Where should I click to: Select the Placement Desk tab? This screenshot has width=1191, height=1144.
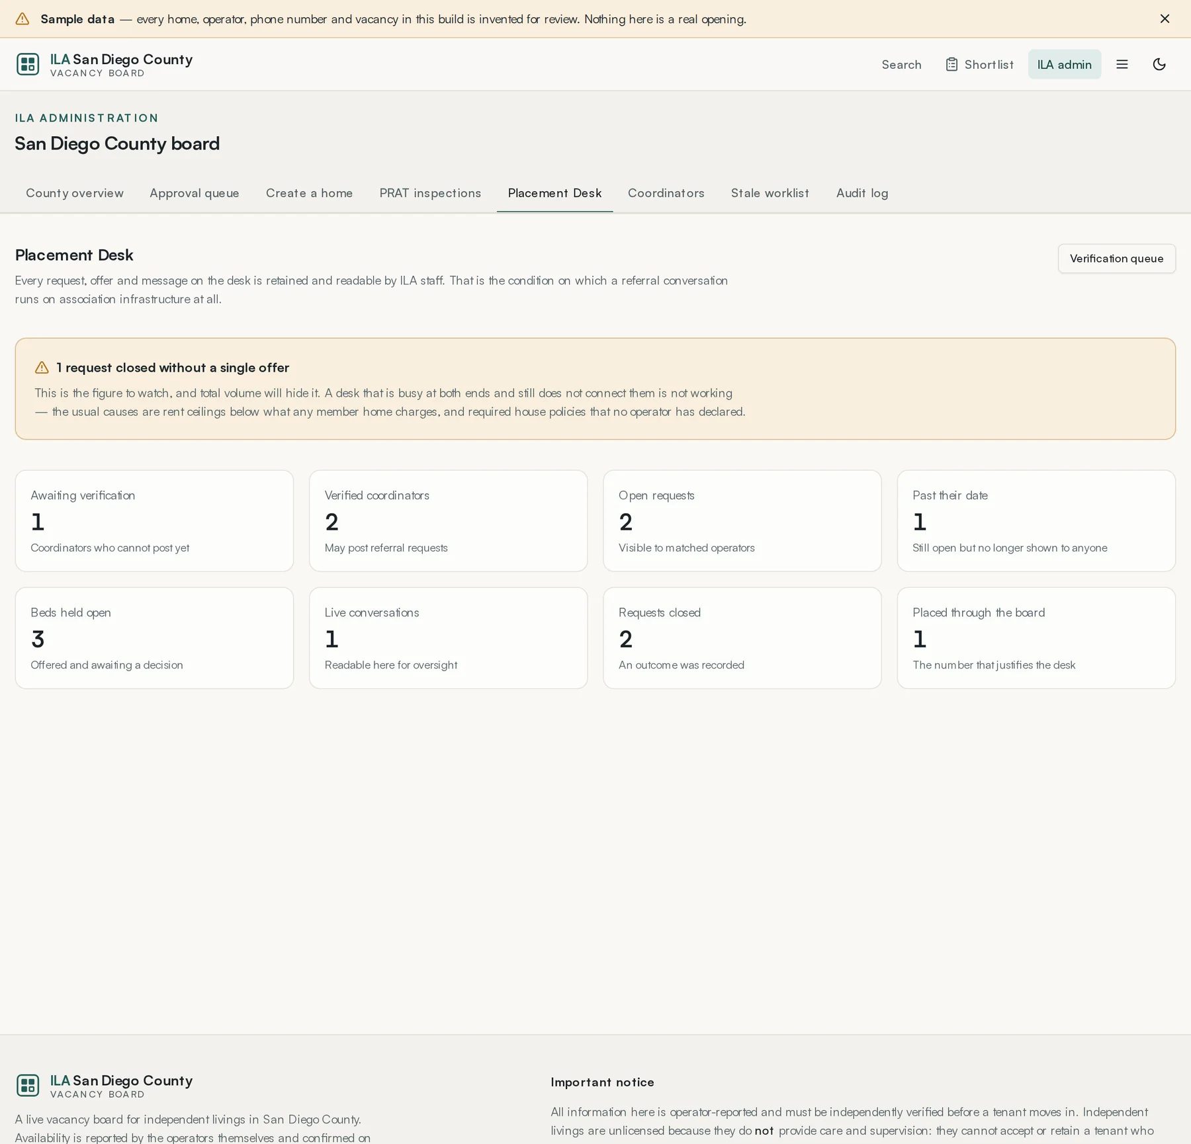click(554, 193)
